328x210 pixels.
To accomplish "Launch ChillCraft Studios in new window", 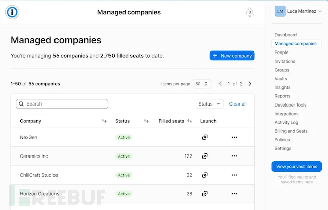I will pos(205,175).
